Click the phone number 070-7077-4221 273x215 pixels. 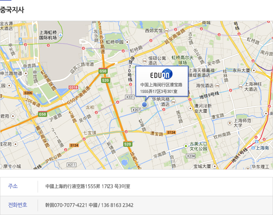(x=70, y=205)
